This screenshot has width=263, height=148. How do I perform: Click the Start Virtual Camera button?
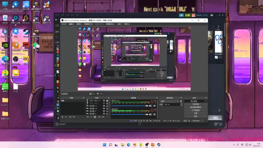point(196,107)
